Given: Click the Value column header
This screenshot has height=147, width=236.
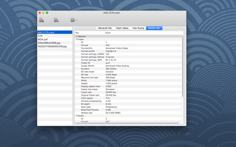Looking at the screenshot, I should pyautogui.click(x=144, y=33).
